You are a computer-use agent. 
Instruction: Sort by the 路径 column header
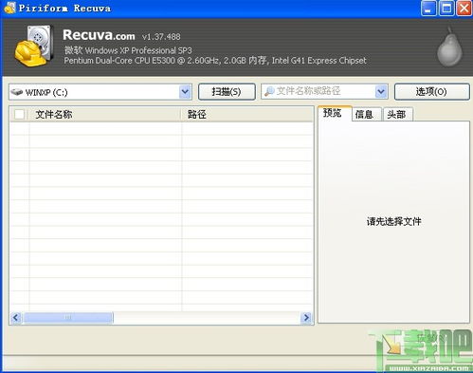tap(247, 114)
